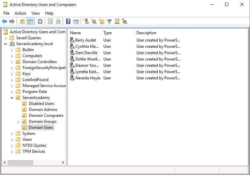
Task: Click the clipboard Paste toolbar icon
Action: click(40, 21)
